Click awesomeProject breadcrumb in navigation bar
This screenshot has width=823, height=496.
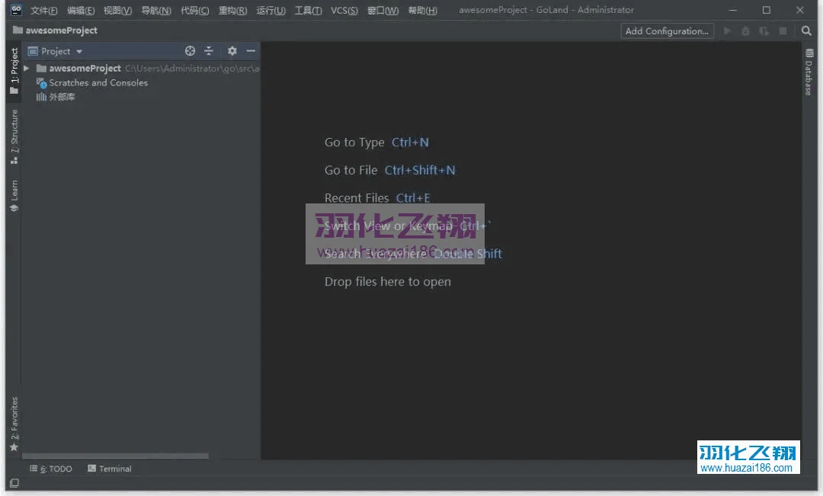55,30
